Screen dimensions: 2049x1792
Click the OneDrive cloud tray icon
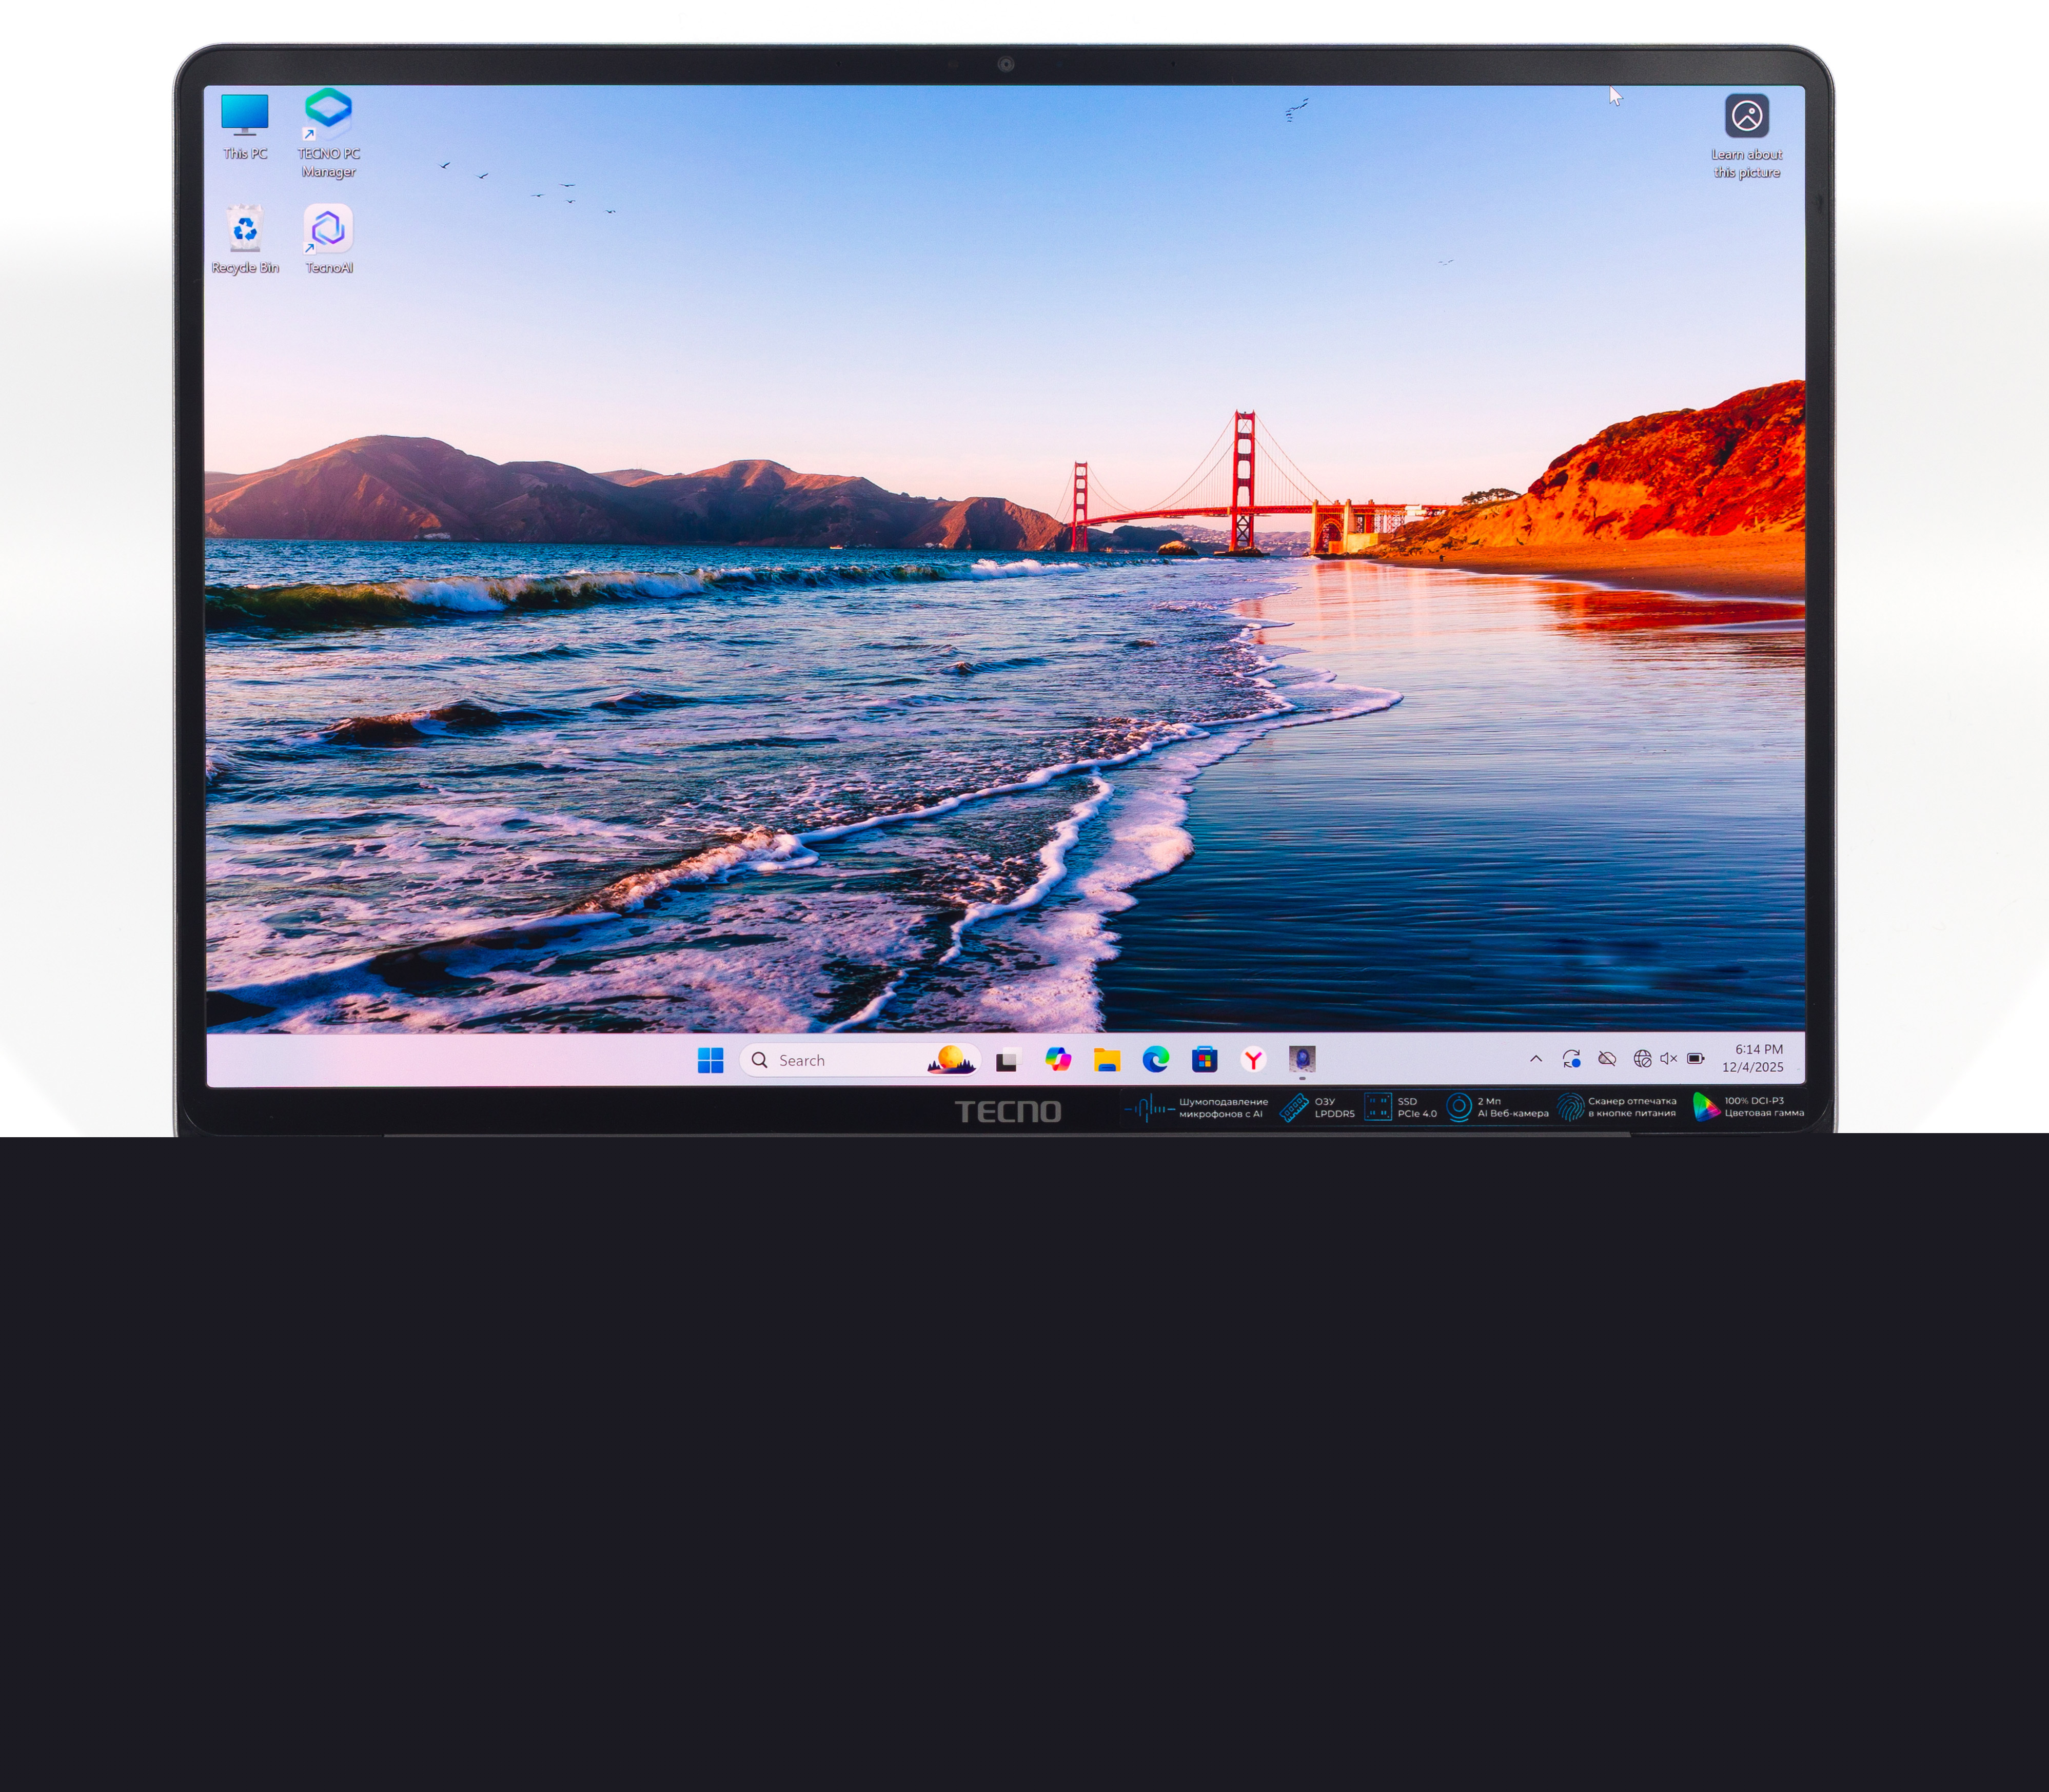1607,1059
